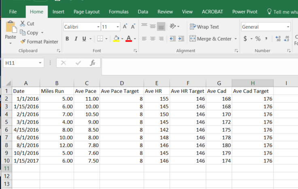Open fill color dropdown arrow
298x189 pixels.
point(122,39)
